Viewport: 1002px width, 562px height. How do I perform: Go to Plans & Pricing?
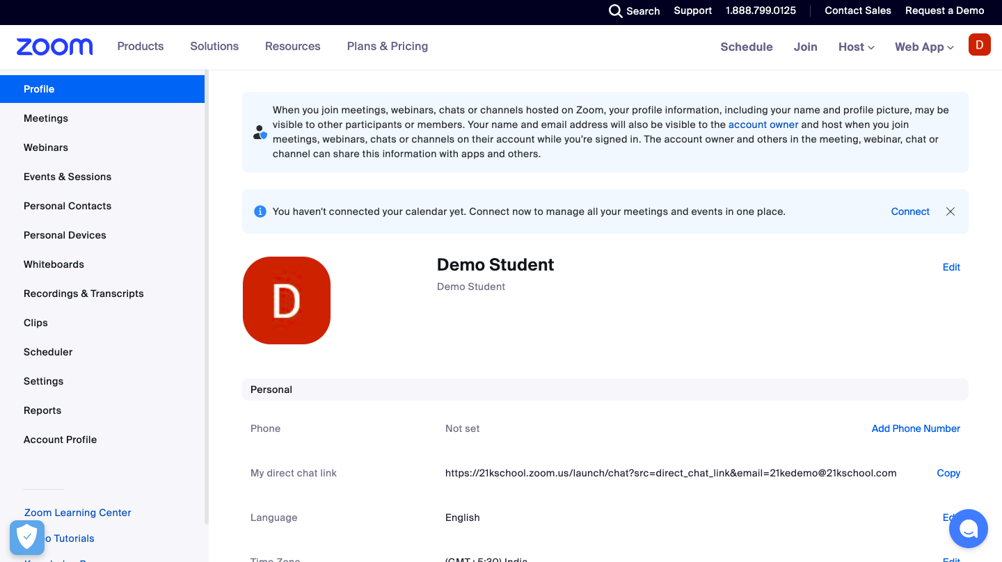pos(388,46)
